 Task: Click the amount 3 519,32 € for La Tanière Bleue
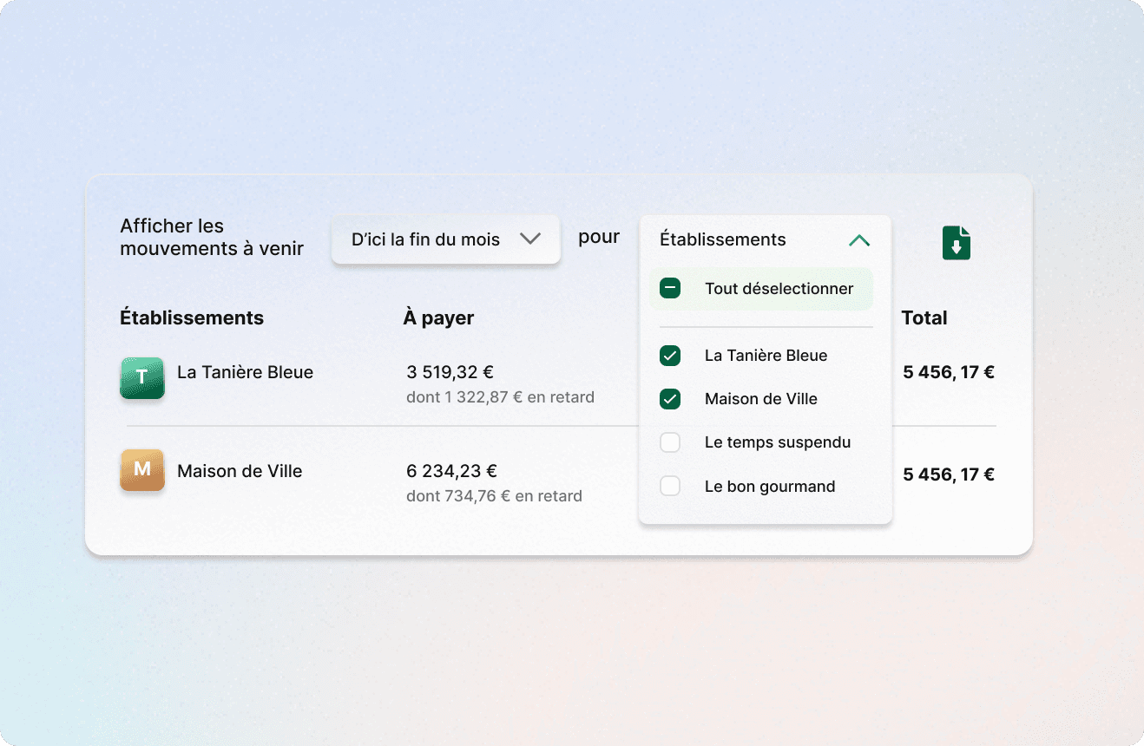coord(450,371)
